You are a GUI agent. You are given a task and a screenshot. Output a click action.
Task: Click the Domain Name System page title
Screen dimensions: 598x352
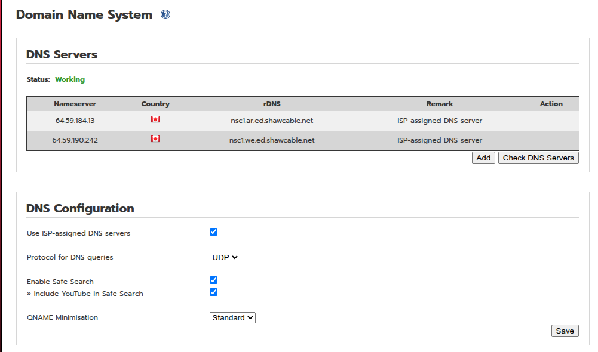click(84, 15)
